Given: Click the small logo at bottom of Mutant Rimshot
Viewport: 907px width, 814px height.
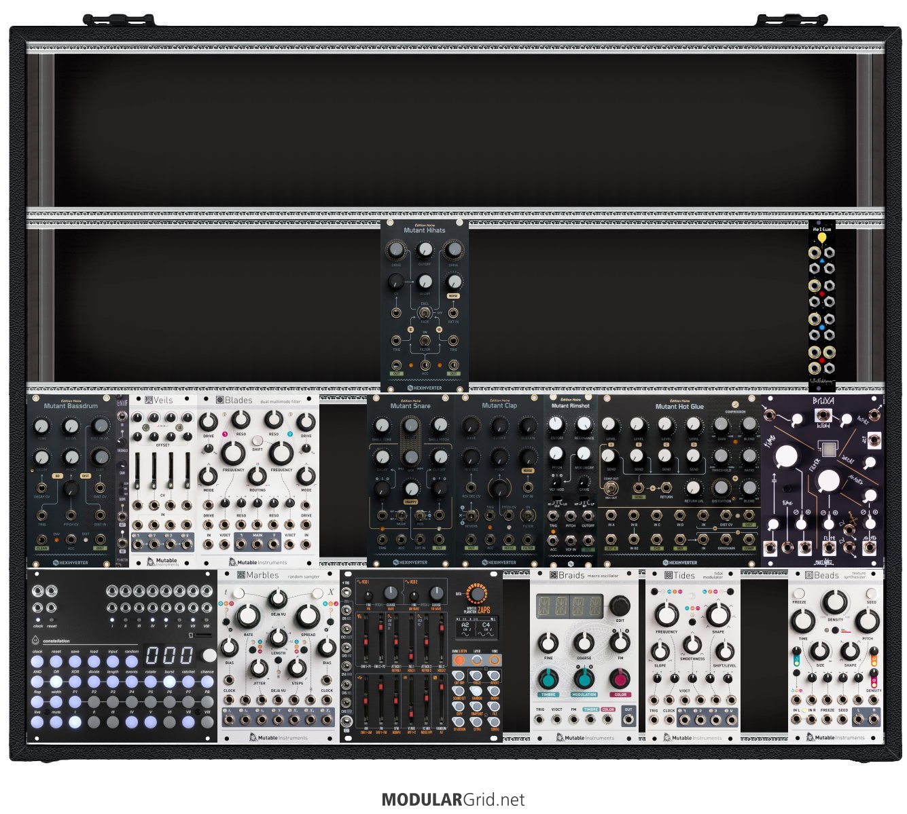Looking at the screenshot, I should tap(571, 563).
